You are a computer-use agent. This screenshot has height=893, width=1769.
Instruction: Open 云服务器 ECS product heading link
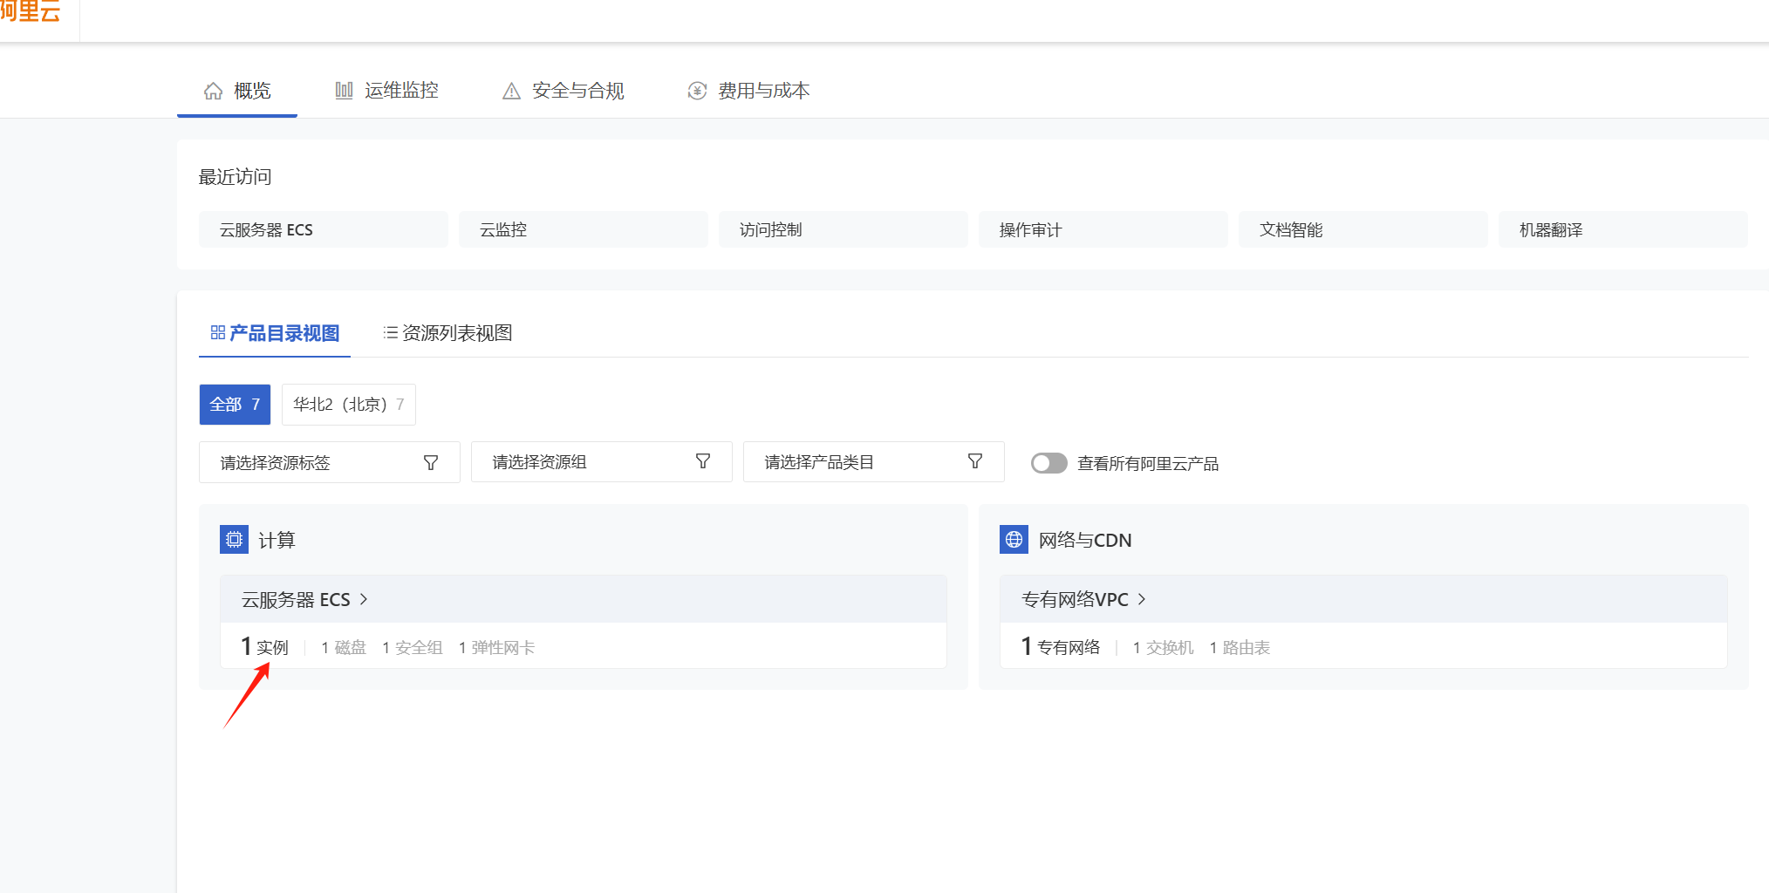pyautogui.click(x=296, y=600)
